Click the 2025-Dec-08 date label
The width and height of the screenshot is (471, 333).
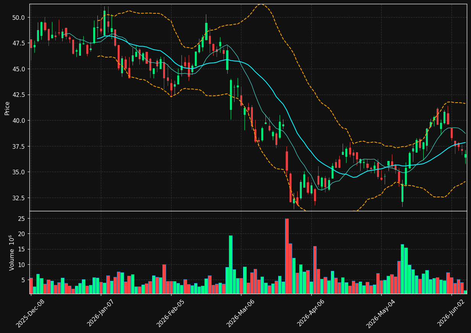30,313
